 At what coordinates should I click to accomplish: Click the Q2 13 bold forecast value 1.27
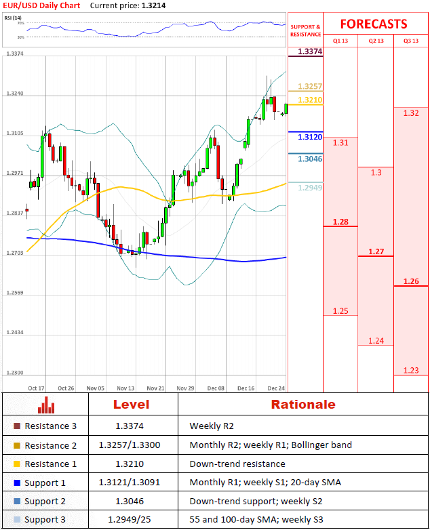[376, 251]
